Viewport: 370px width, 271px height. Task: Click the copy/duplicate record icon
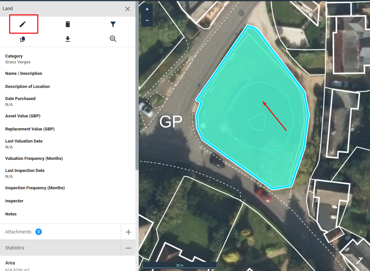(x=23, y=39)
